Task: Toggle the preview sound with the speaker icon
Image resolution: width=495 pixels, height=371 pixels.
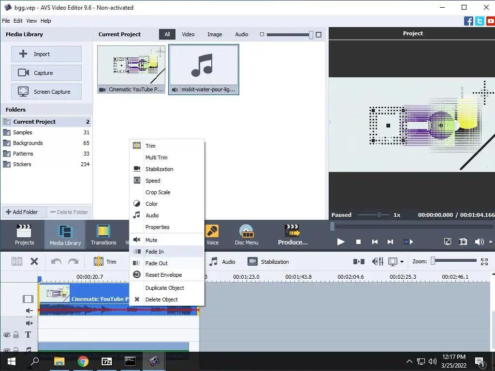Action: (x=479, y=242)
